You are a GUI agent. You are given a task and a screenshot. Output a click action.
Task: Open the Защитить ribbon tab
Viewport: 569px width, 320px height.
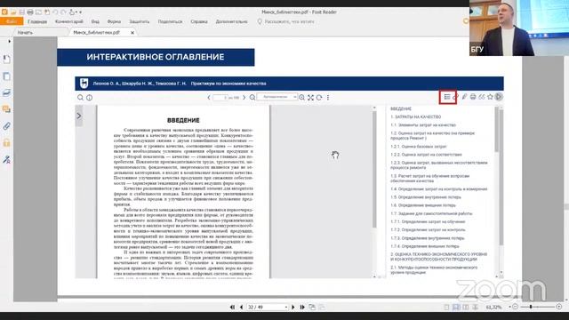pos(140,21)
